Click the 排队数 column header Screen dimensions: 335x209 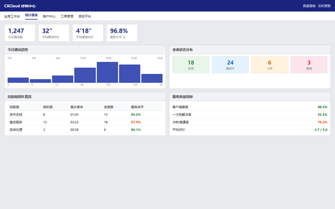[x=48, y=107]
